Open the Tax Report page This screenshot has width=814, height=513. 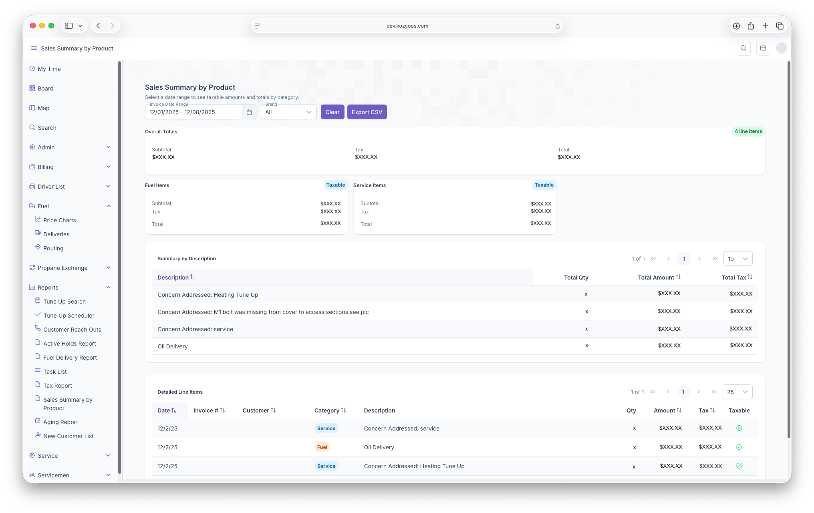58,386
